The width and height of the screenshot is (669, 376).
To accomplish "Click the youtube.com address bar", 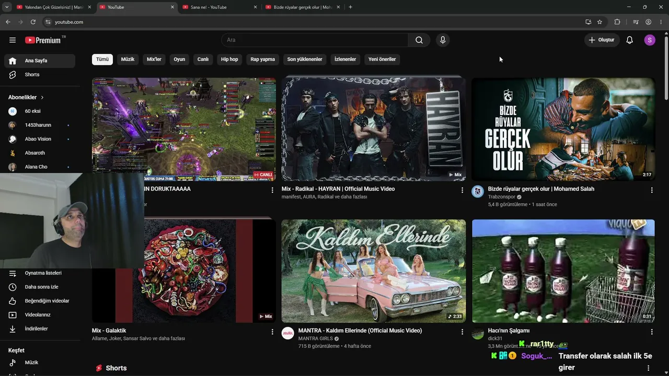I will click(x=313, y=22).
